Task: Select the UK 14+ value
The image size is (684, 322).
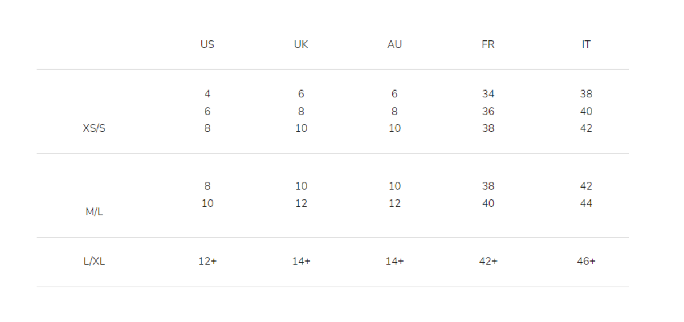Action: [x=301, y=262]
